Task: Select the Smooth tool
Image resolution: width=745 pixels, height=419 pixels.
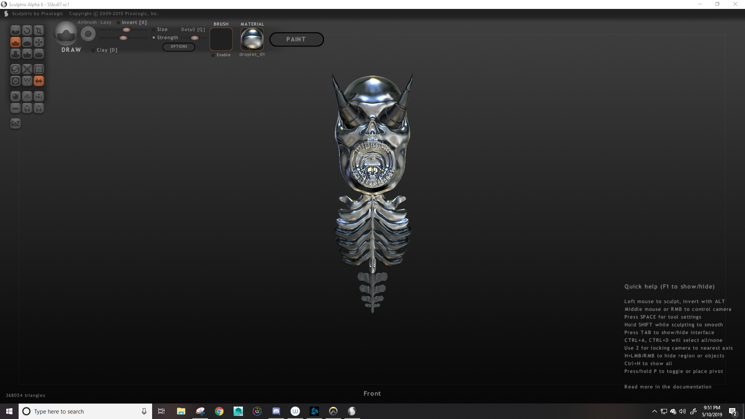Action: point(39,54)
